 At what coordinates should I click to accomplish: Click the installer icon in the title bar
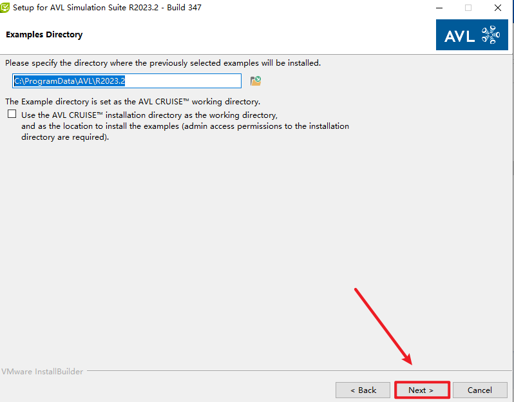(x=6, y=8)
